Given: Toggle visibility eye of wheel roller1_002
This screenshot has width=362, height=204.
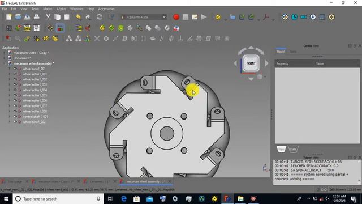Looking at the screenshot, I should [x=15, y=79].
